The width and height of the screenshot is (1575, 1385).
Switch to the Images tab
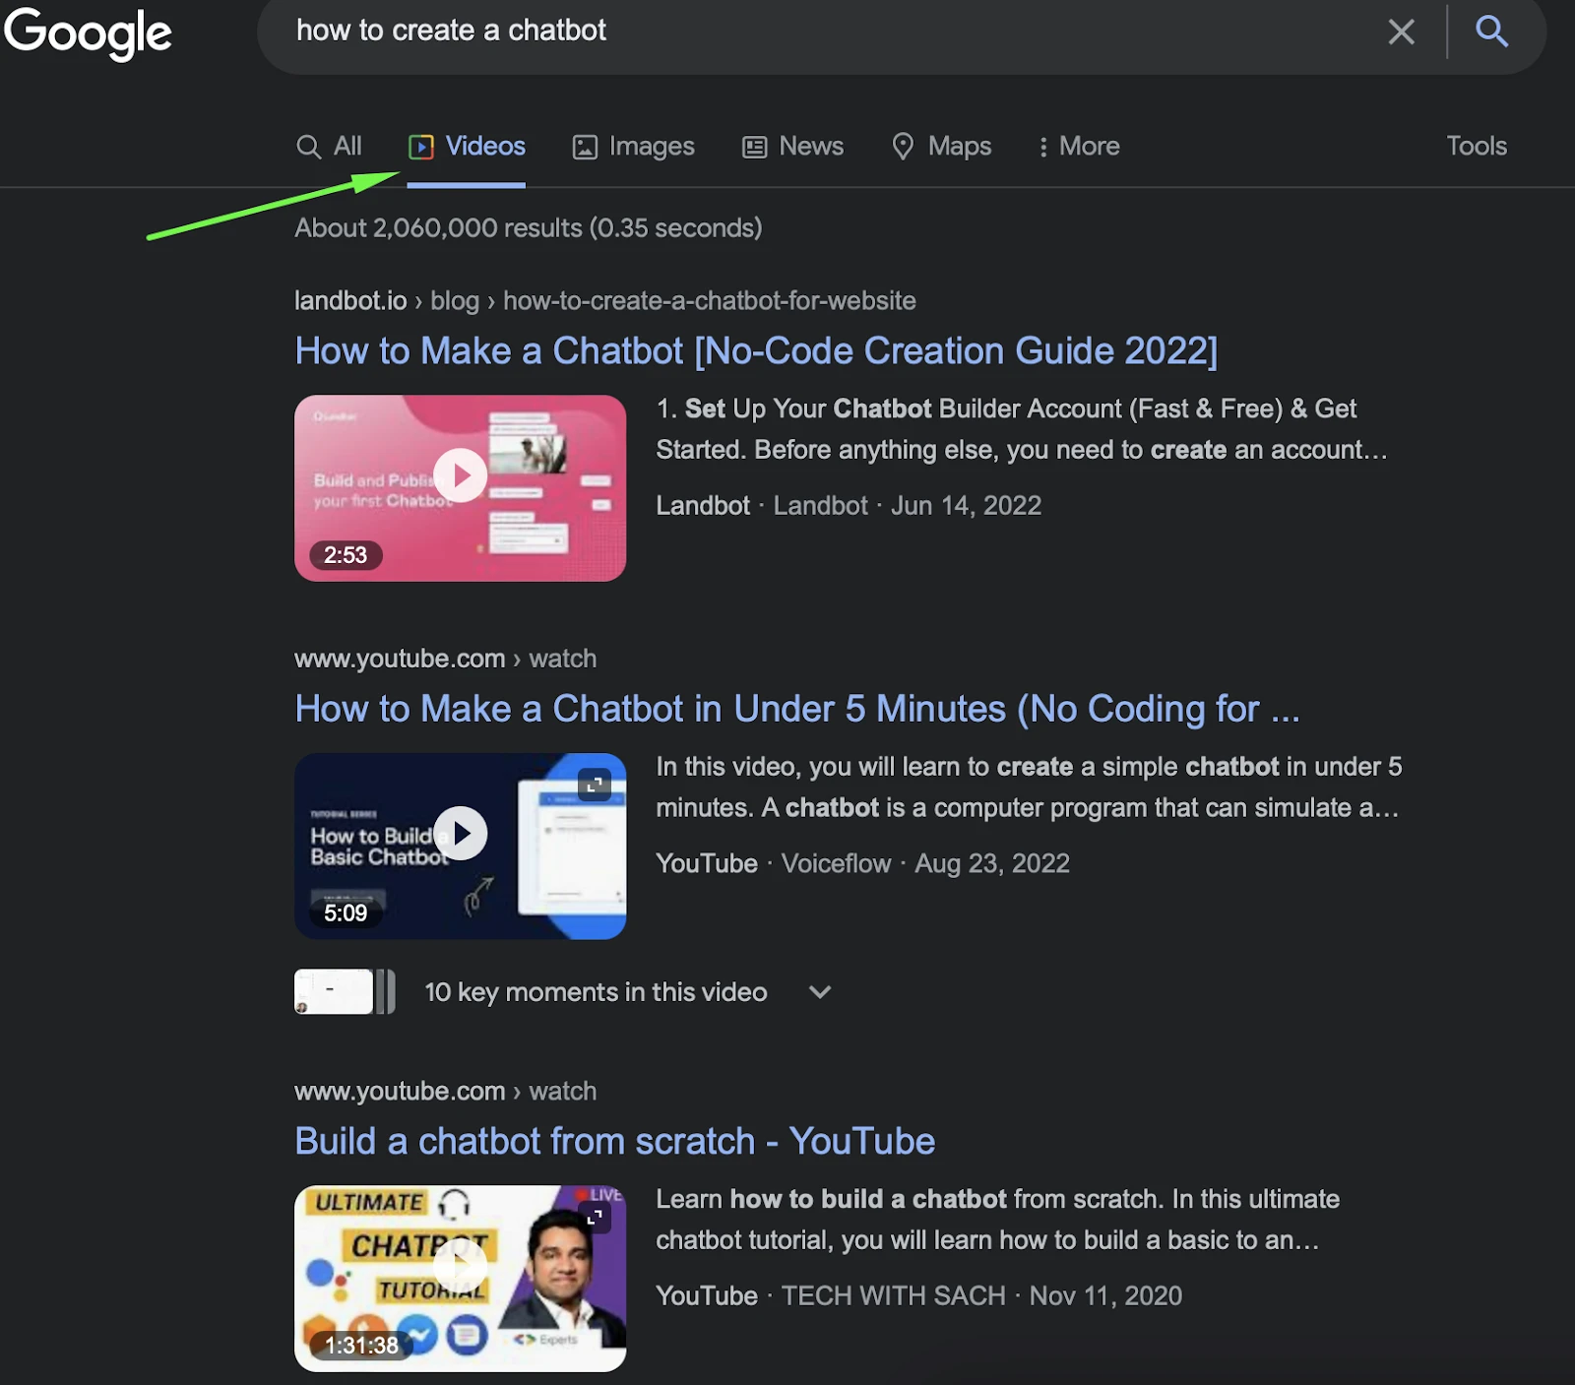tap(634, 146)
